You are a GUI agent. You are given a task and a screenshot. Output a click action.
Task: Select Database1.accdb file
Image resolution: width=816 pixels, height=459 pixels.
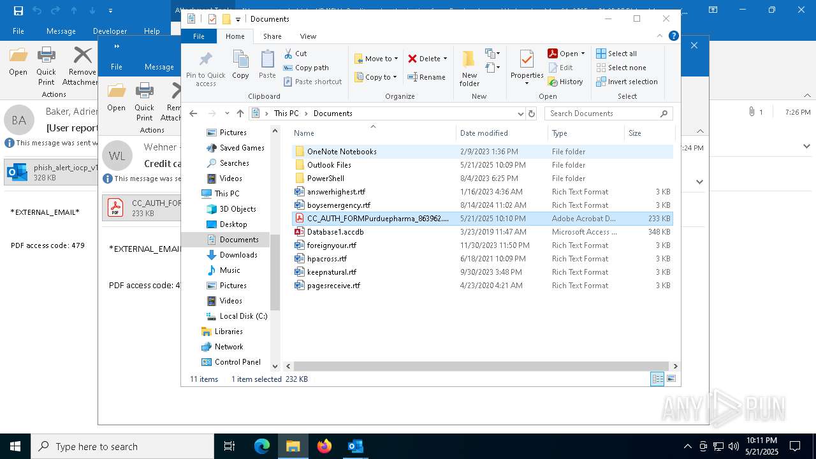(482, 232)
